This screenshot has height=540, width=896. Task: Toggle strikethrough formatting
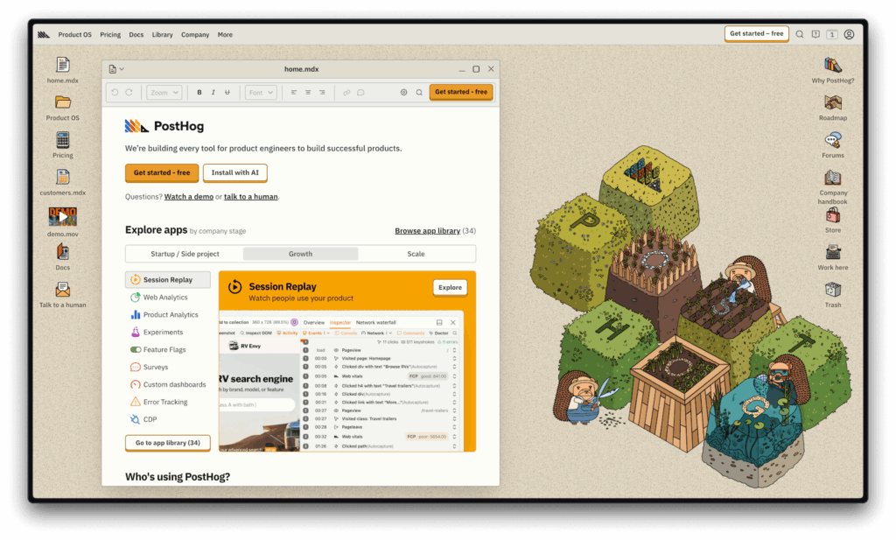(227, 93)
